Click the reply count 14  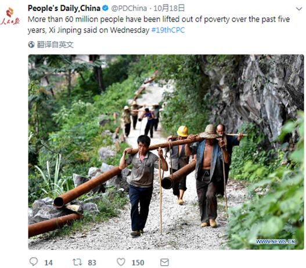pyautogui.click(x=48, y=263)
